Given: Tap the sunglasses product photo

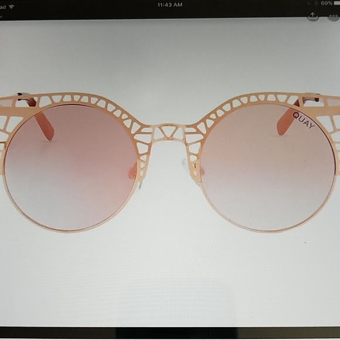Looking at the screenshot, I should pos(170,173).
